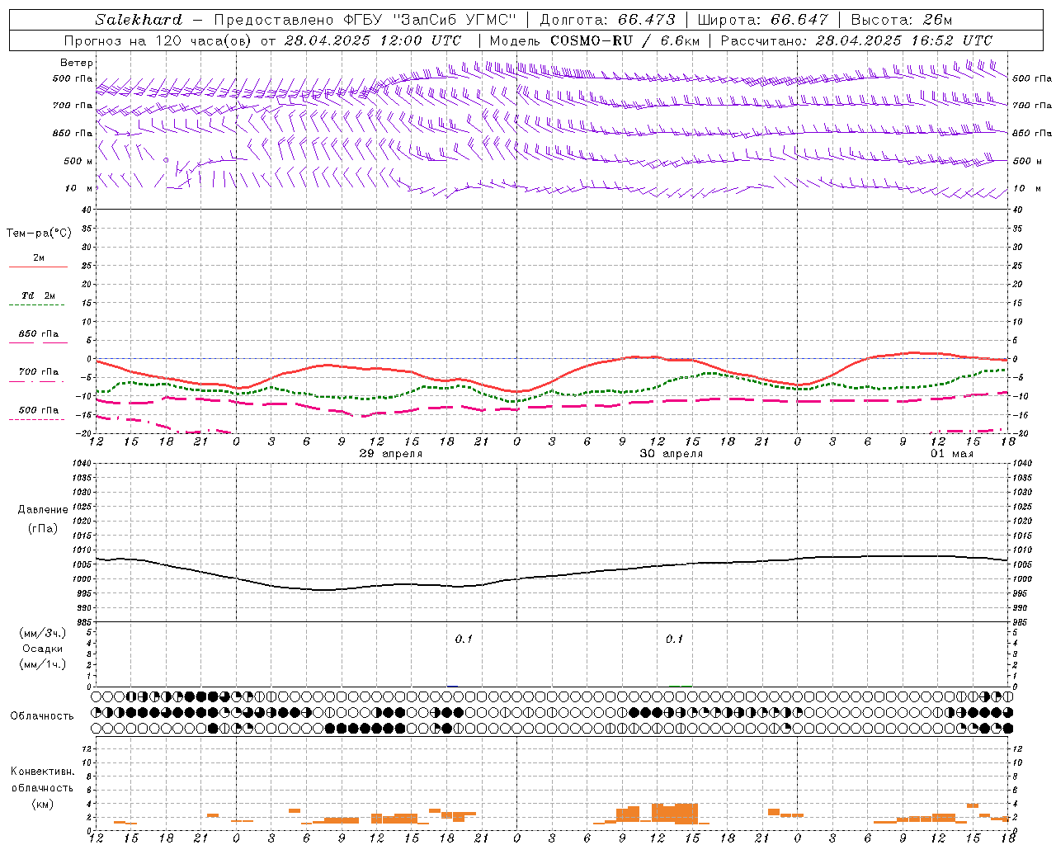Click the 0.1 precipitation value on 30 апреля
Viewport: 1056px width, 845px height.
coord(675,640)
